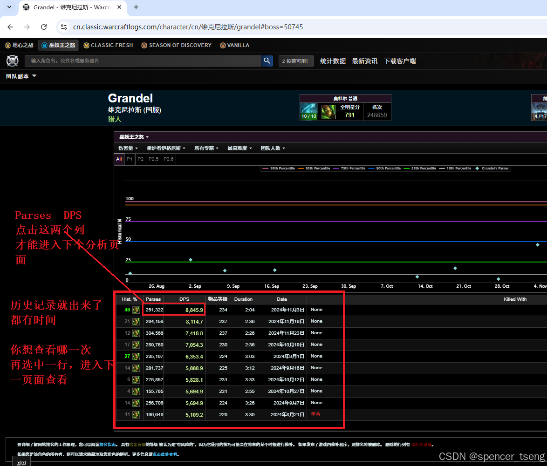Open the tab search chevron
Screen dimensions: 547x466
tap(9, 7)
